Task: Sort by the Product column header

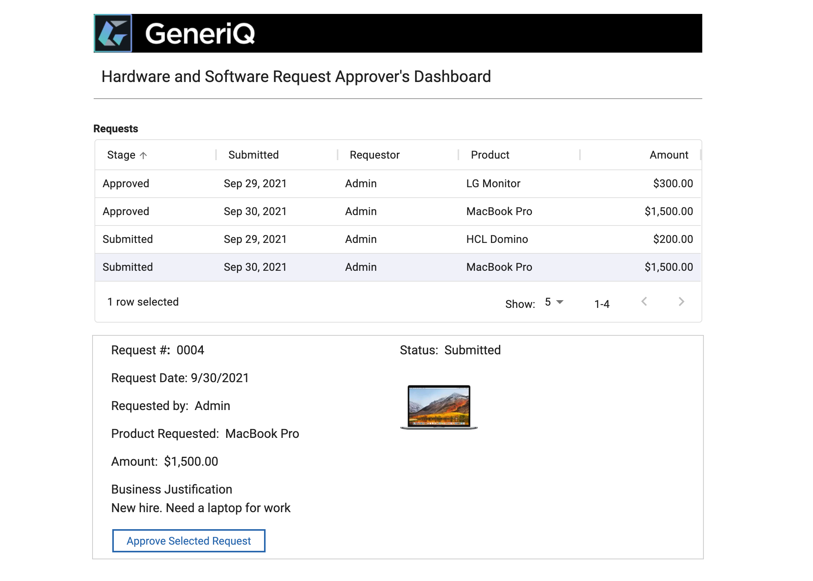Action: click(490, 155)
